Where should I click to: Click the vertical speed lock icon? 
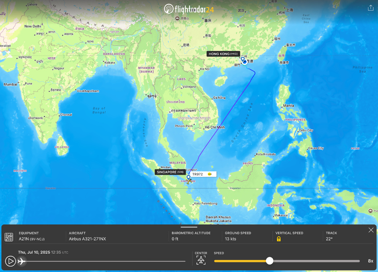tap(279, 239)
